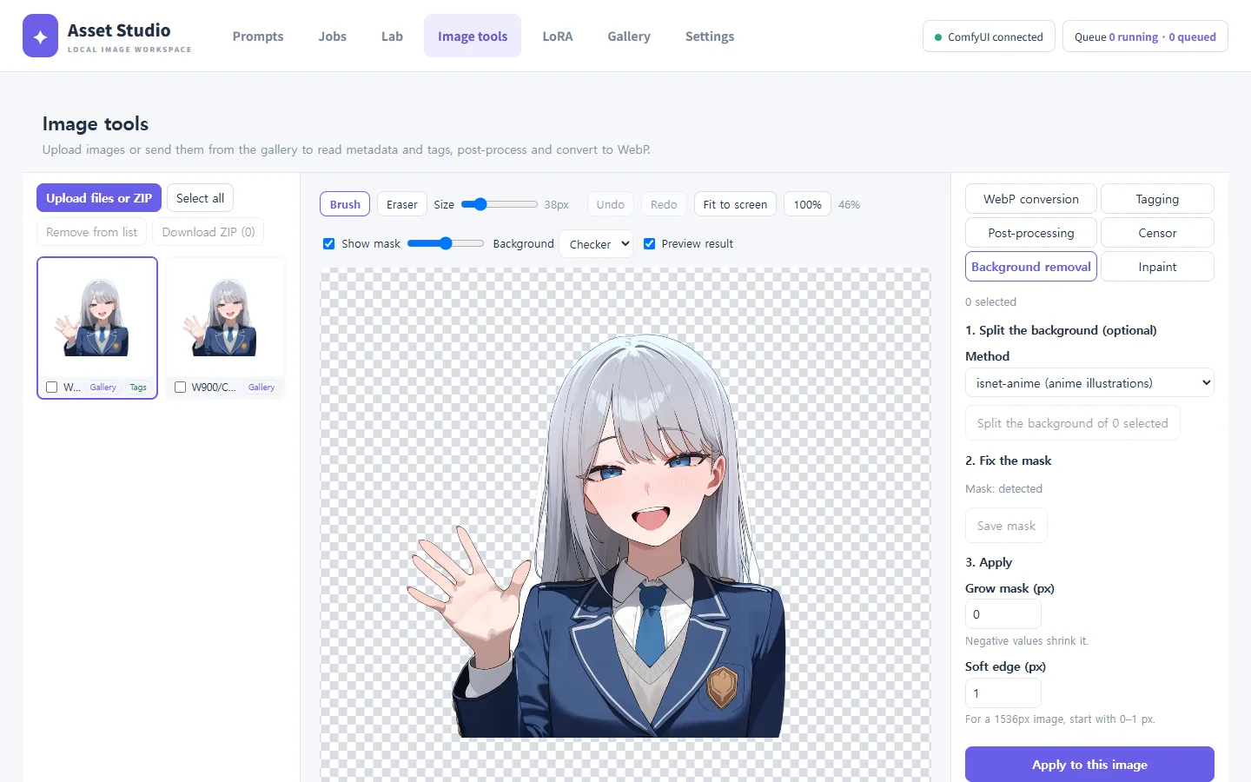Screen dimensions: 1251x782
Task: Click the Undo button
Action: click(x=611, y=204)
